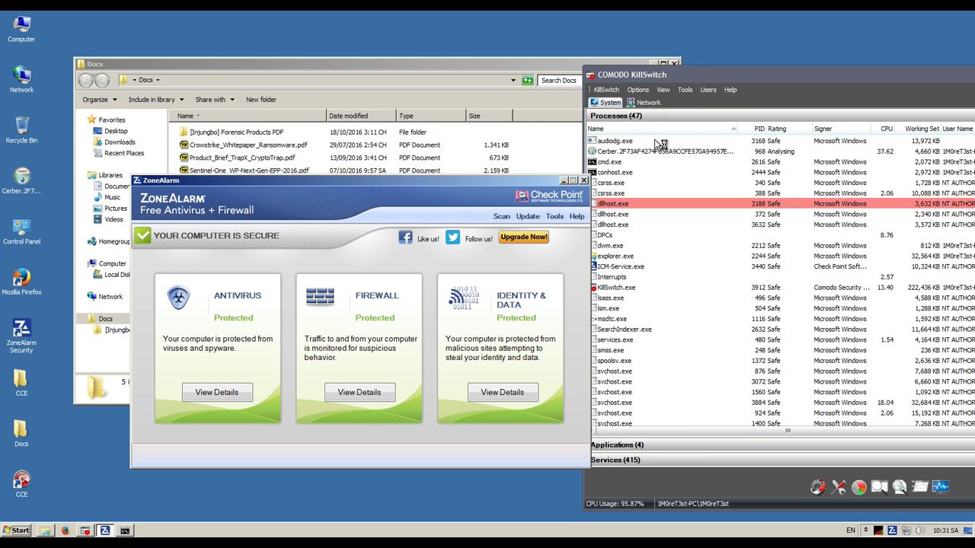
Task: Open the Users menu in KillSwitch
Action: coord(708,90)
